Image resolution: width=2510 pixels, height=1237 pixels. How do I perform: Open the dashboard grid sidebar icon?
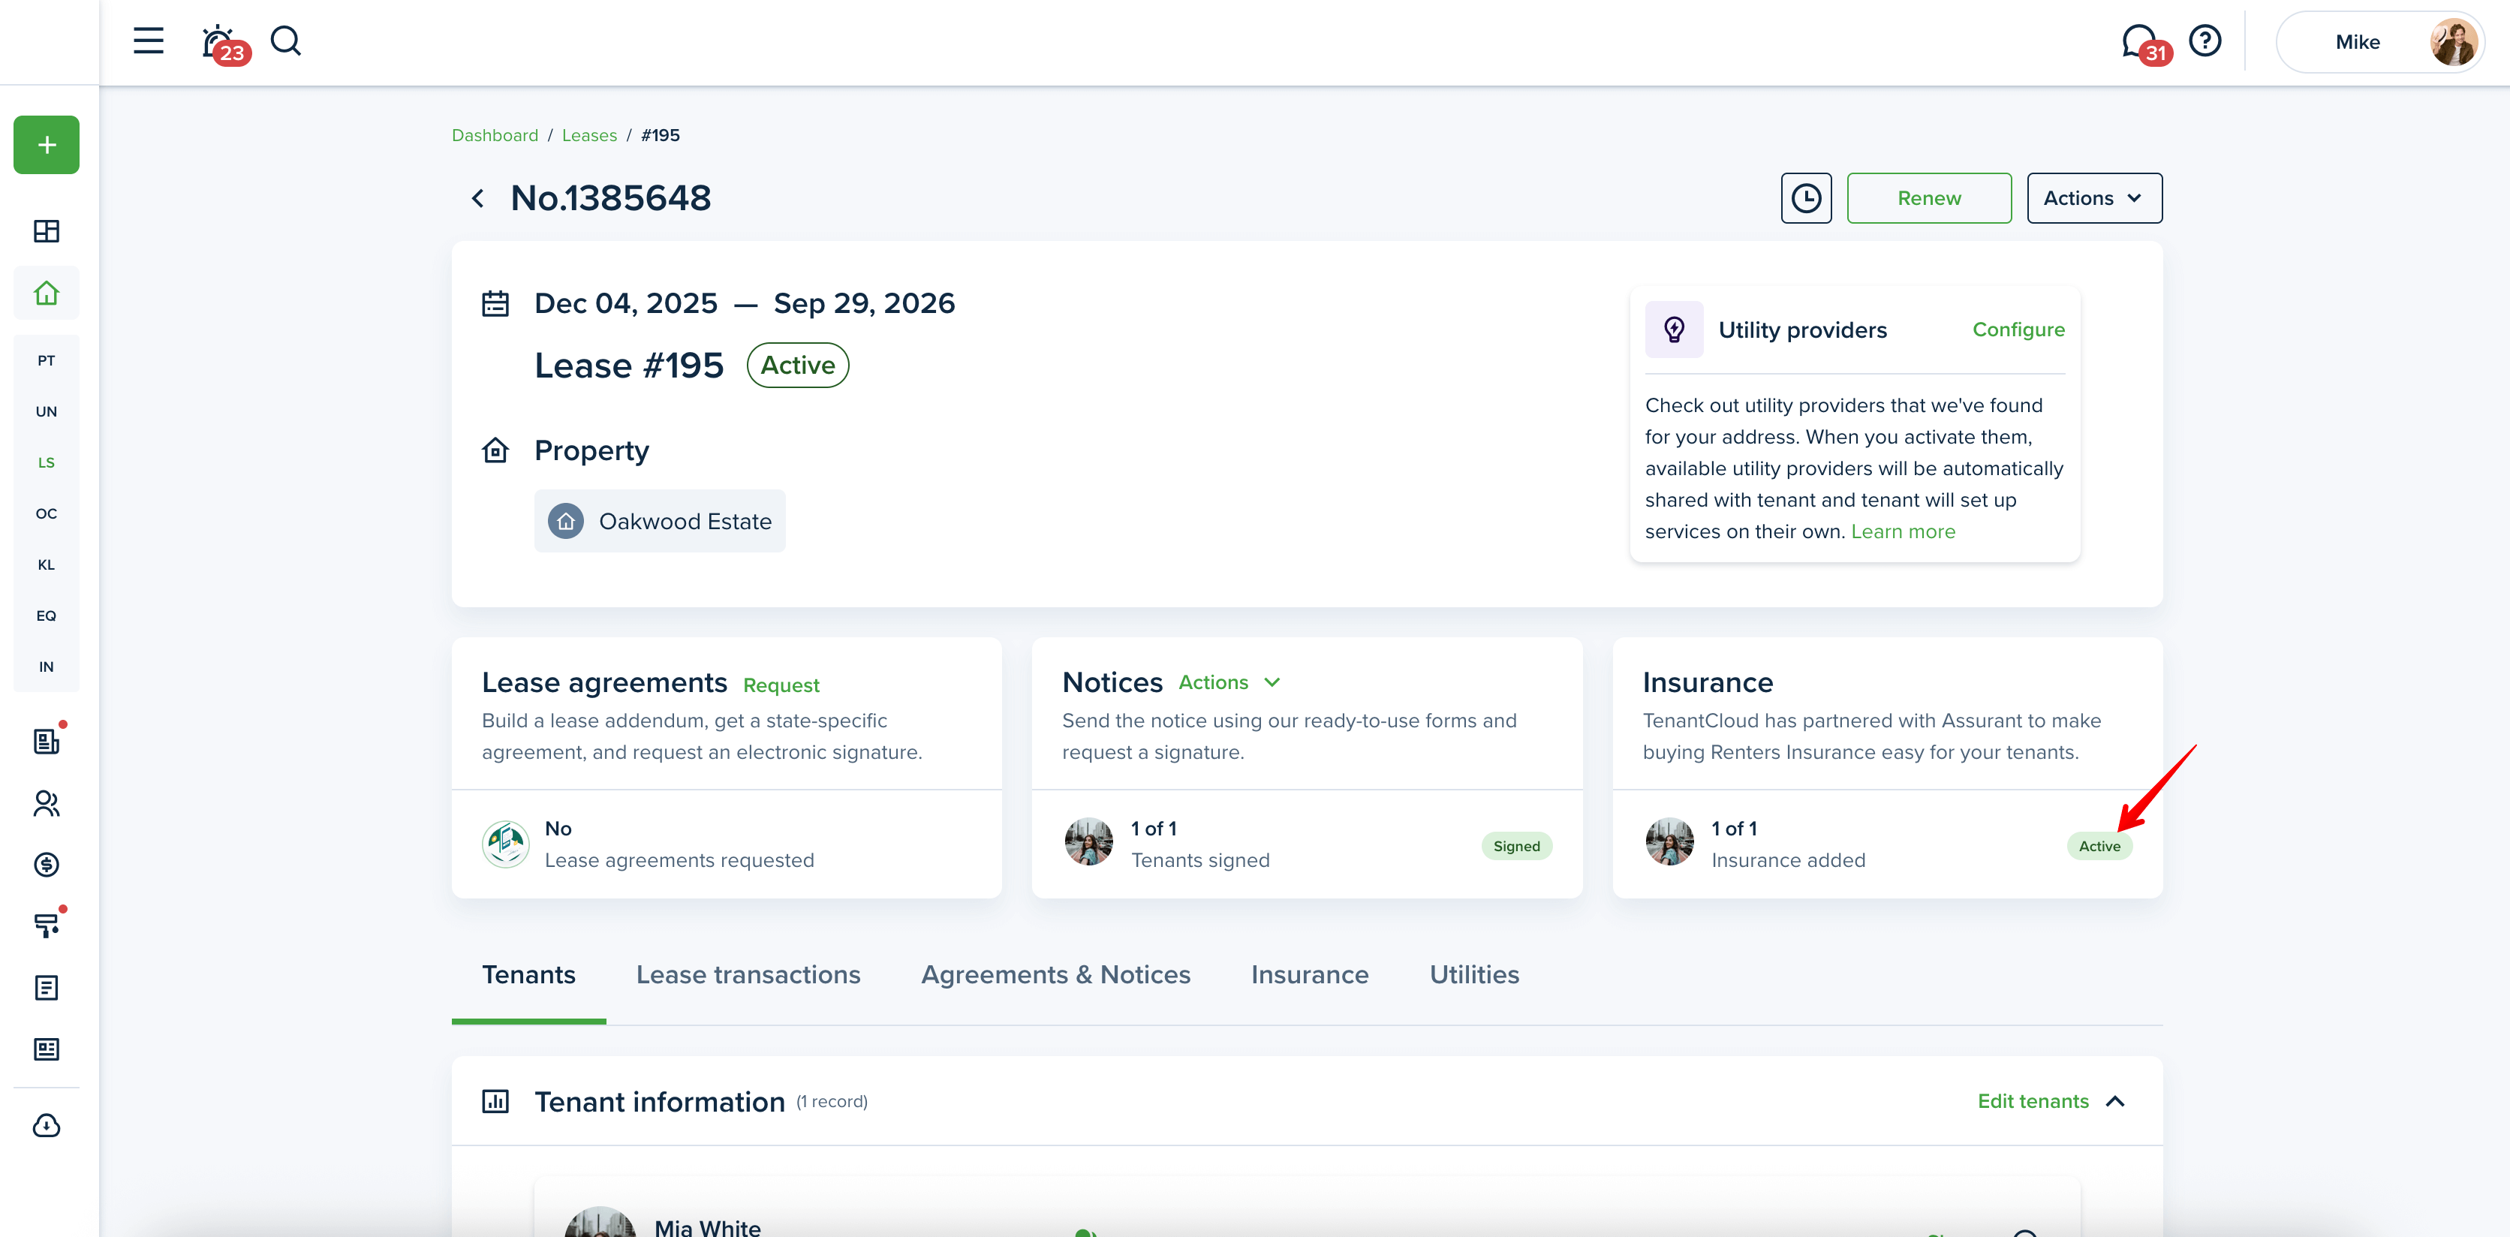(x=47, y=231)
